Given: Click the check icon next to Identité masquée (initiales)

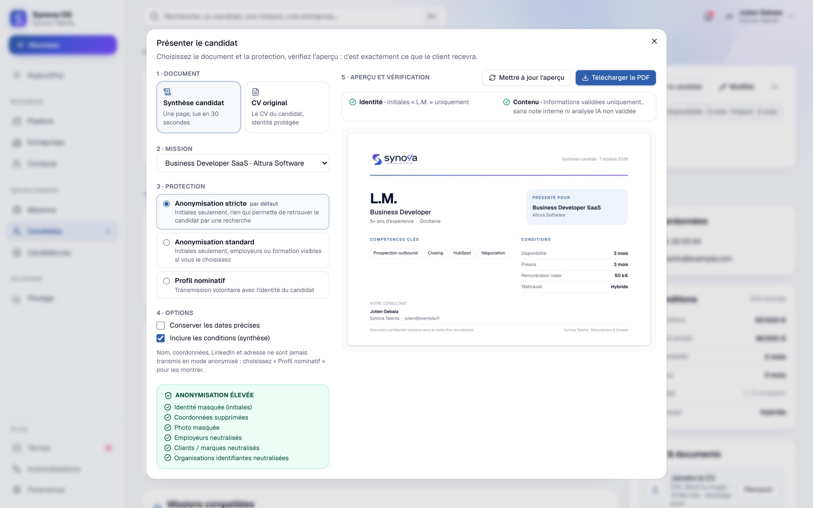Looking at the screenshot, I should point(167,407).
